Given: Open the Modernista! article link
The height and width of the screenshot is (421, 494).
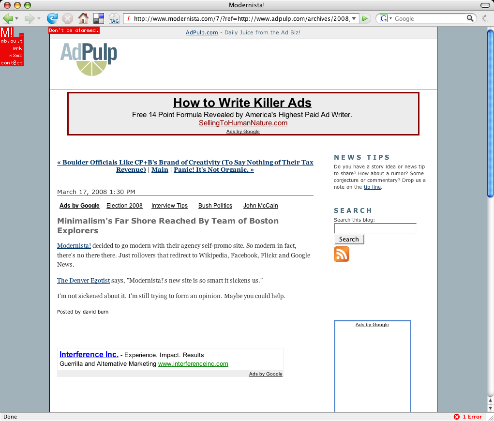Looking at the screenshot, I should [x=74, y=245].
